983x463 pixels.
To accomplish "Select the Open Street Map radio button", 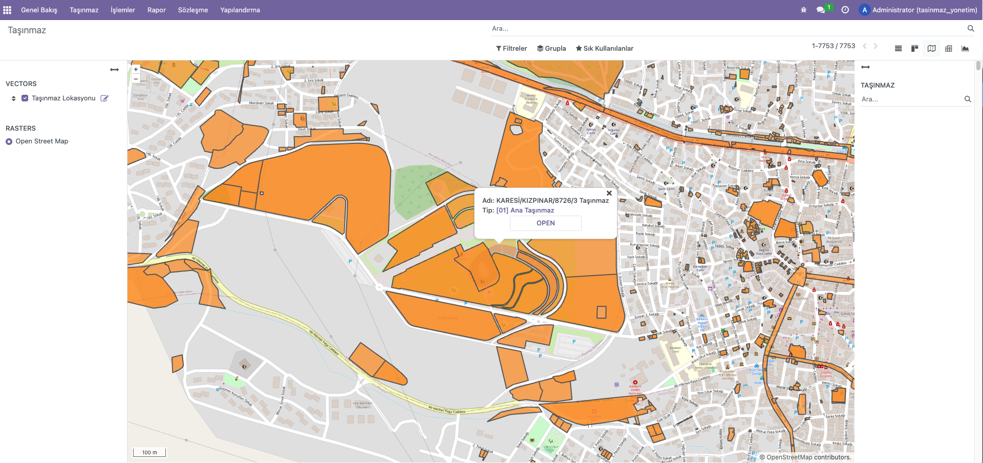I will [9, 142].
